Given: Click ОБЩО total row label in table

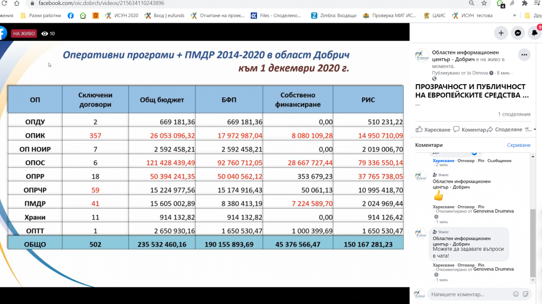Looking at the screenshot, I should point(35,245).
